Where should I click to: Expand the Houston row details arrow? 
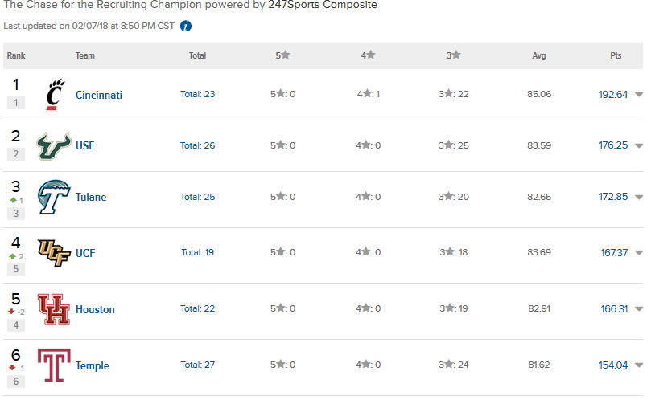[x=639, y=309]
